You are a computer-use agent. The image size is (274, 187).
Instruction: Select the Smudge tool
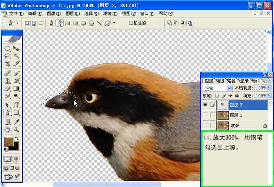click(7, 96)
